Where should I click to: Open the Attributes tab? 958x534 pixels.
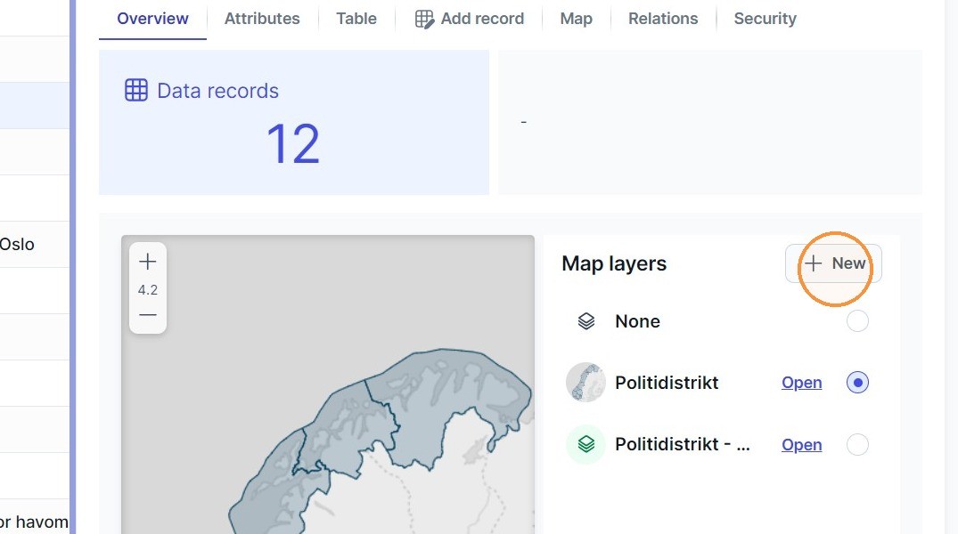tap(262, 19)
